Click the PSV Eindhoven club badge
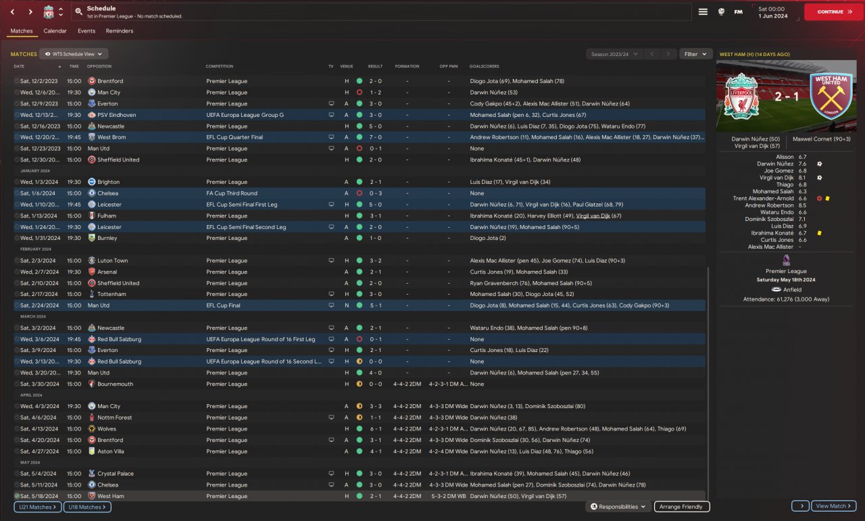 click(91, 115)
